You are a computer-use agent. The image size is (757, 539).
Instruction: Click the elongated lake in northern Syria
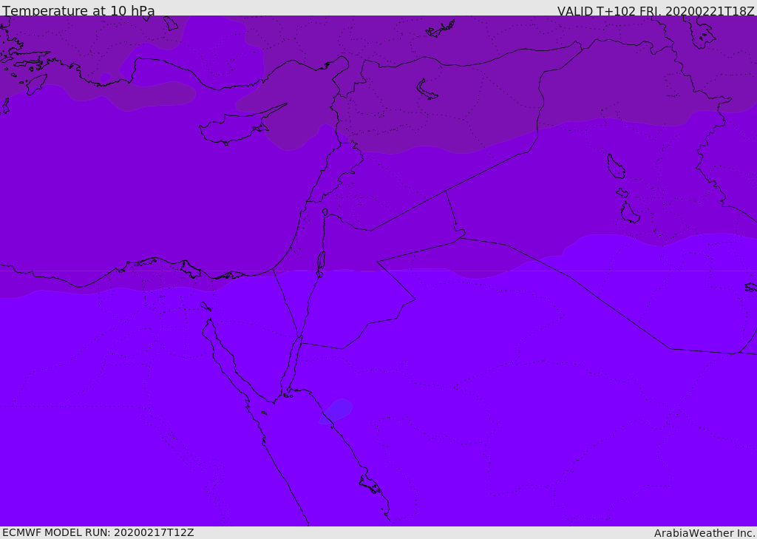point(427,89)
